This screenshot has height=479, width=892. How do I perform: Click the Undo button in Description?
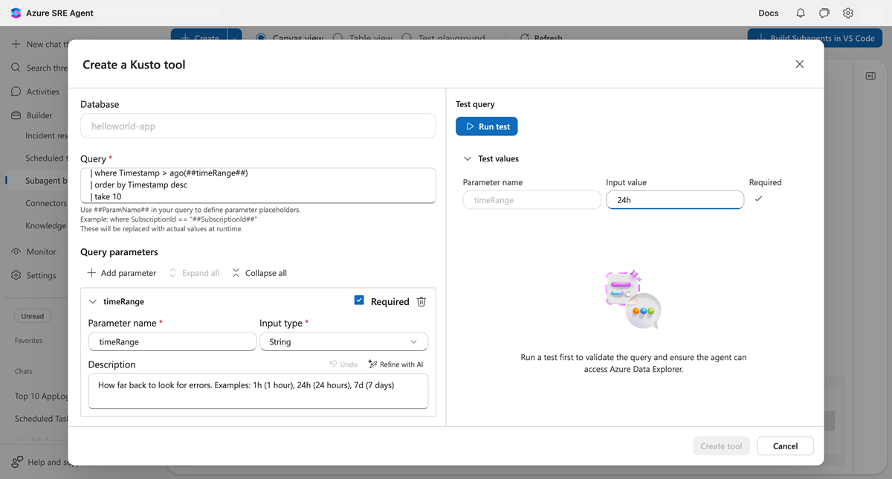pyautogui.click(x=343, y=364)
